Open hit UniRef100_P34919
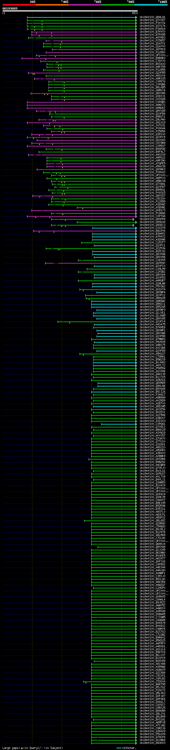Screen dimensions: 170x750 click(x=152, y=29)
